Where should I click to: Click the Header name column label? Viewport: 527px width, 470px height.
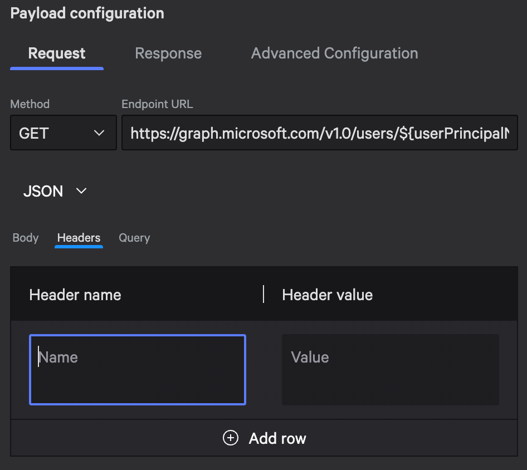click(75, 295)
